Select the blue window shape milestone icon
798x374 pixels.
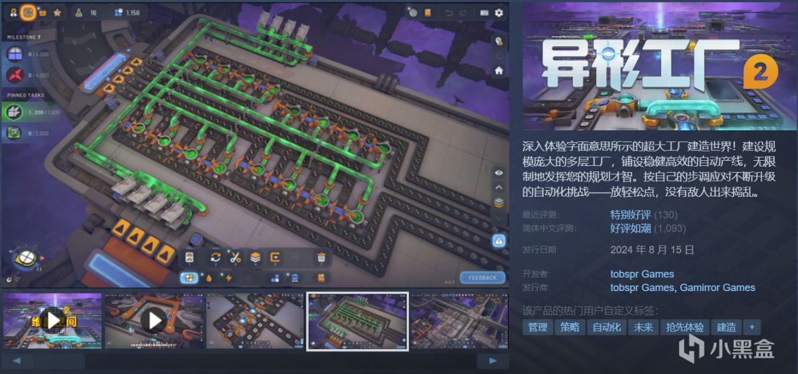[14, 55]
